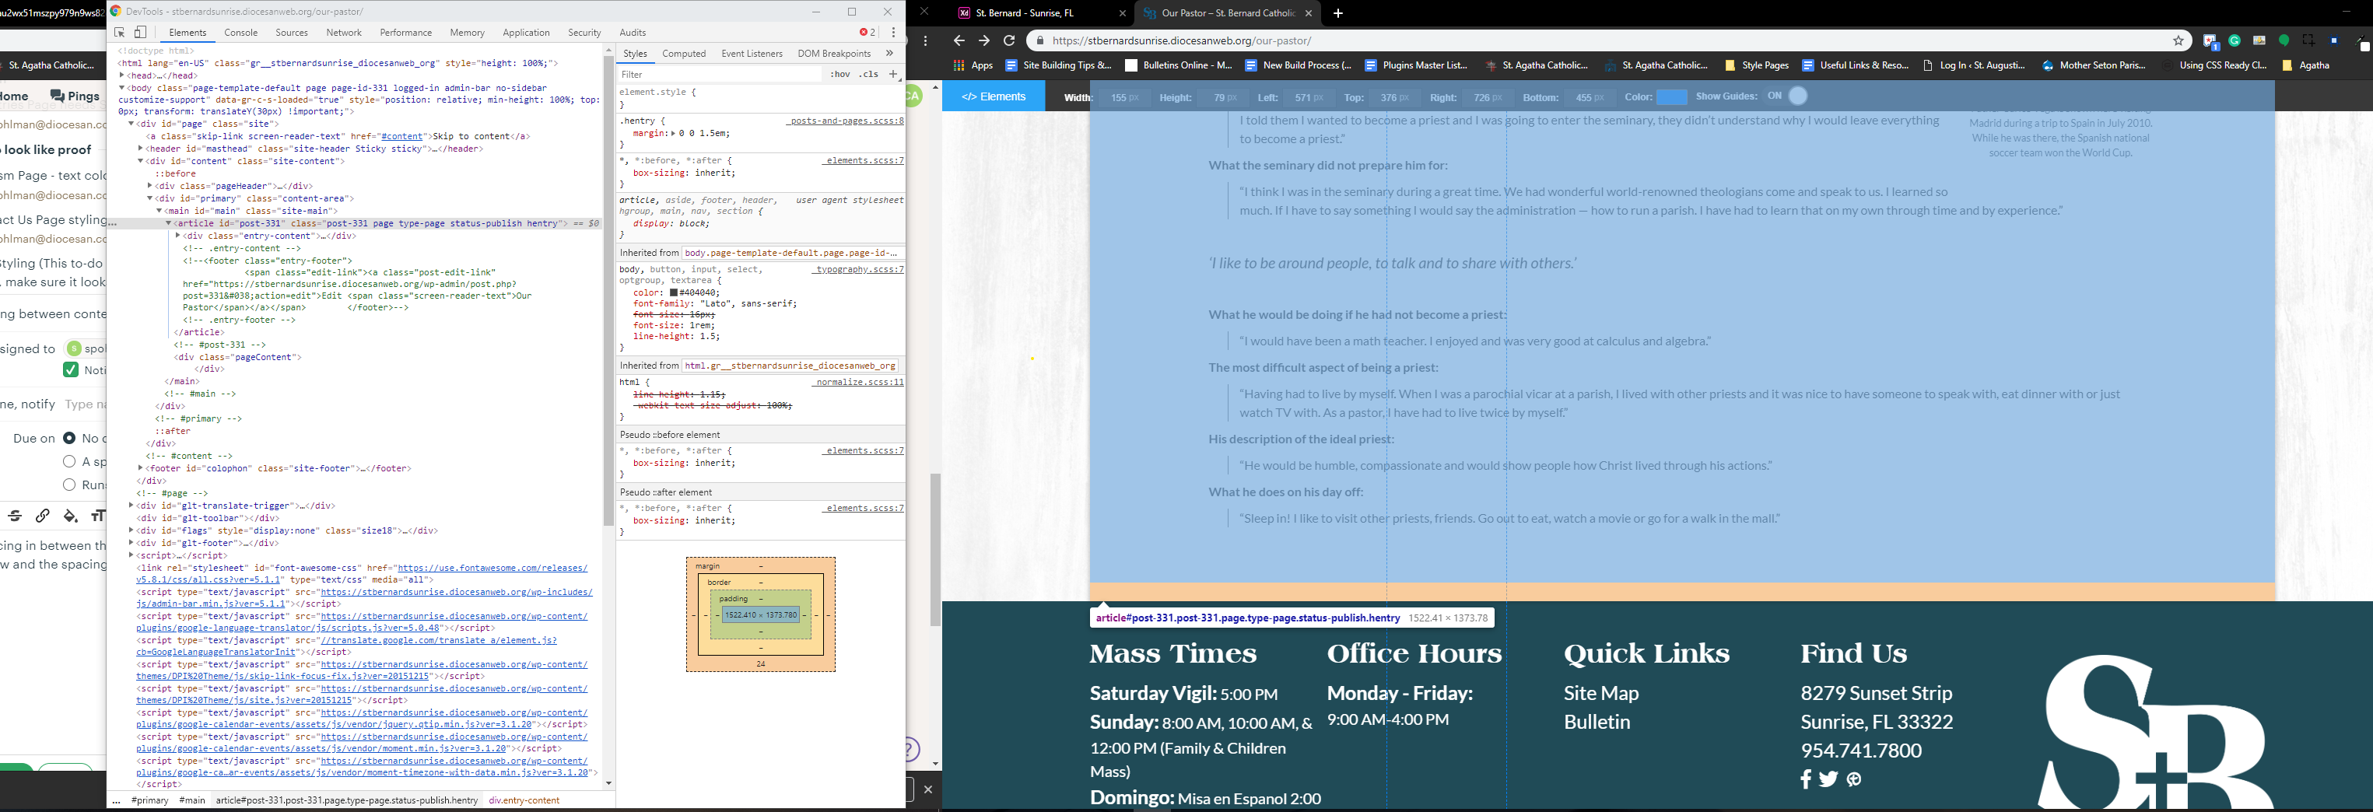2373x812 pixels.
Task: Click the link icon in editor toolbar
Action: 42,516
